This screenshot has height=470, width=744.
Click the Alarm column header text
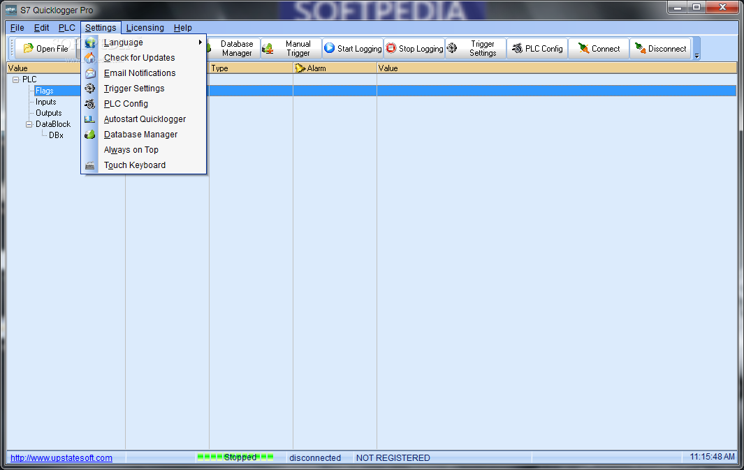click(x=316, y=68)
